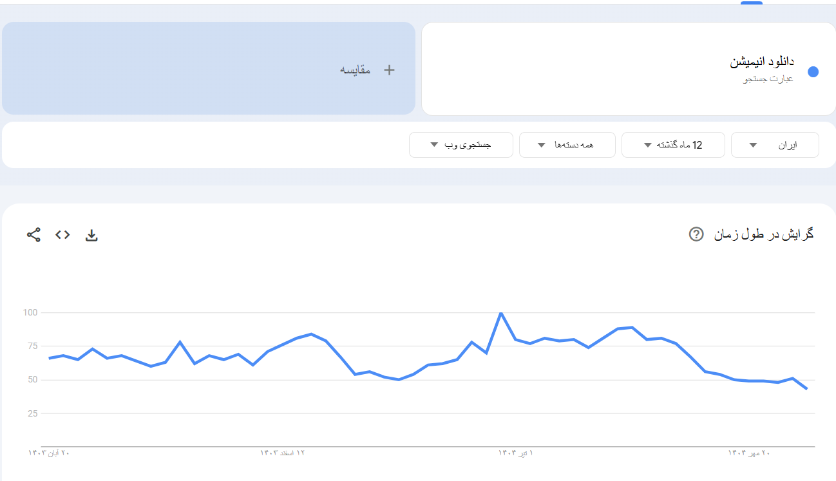Select the blue legend dot for دانلود انیمیشن
836x481 pixels.
pyautogui.click(x=813, y=72)
